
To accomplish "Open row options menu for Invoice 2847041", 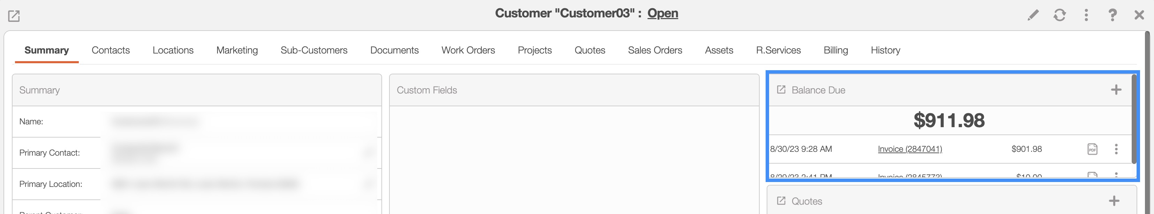I will pos(1116,149).
